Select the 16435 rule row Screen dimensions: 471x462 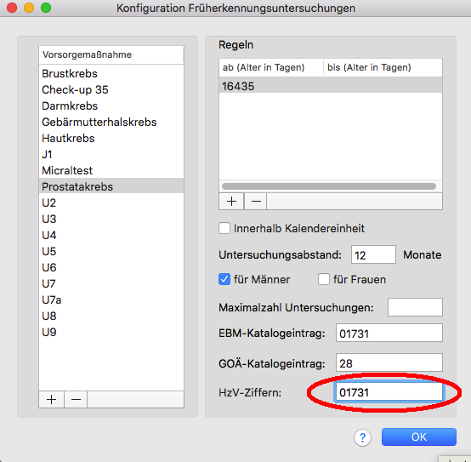331,86
